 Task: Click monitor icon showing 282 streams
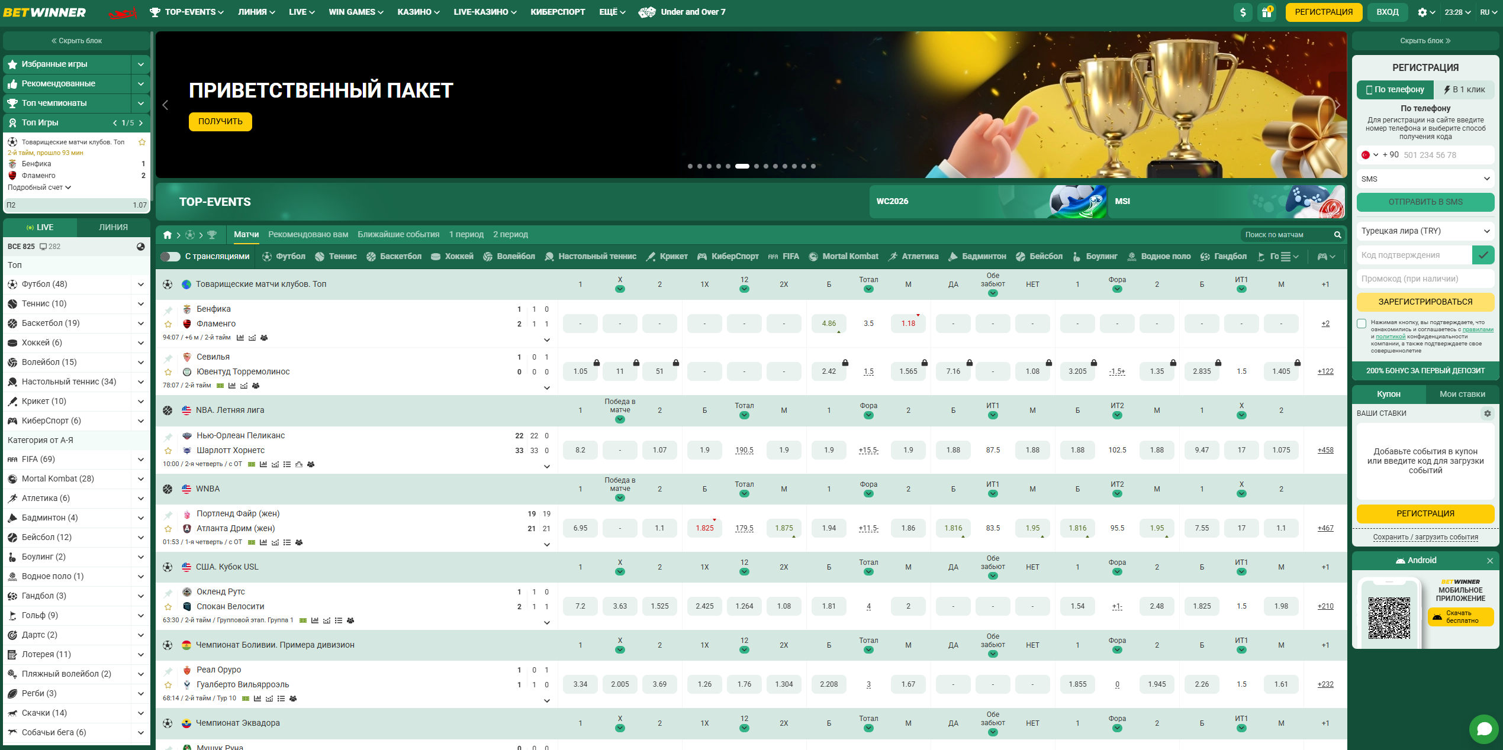click(x=43, y=247)
